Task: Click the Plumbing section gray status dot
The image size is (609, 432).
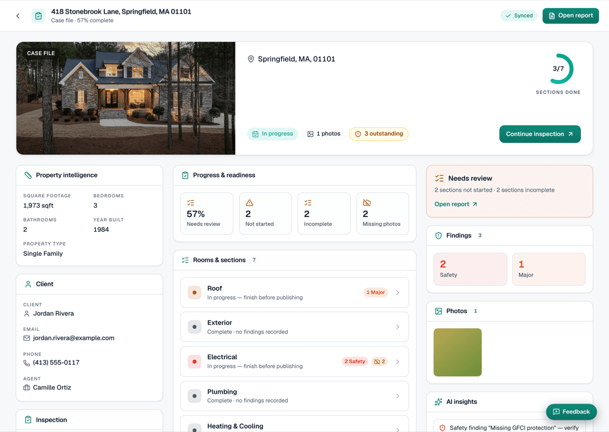Action: click(x=194, y=396)
